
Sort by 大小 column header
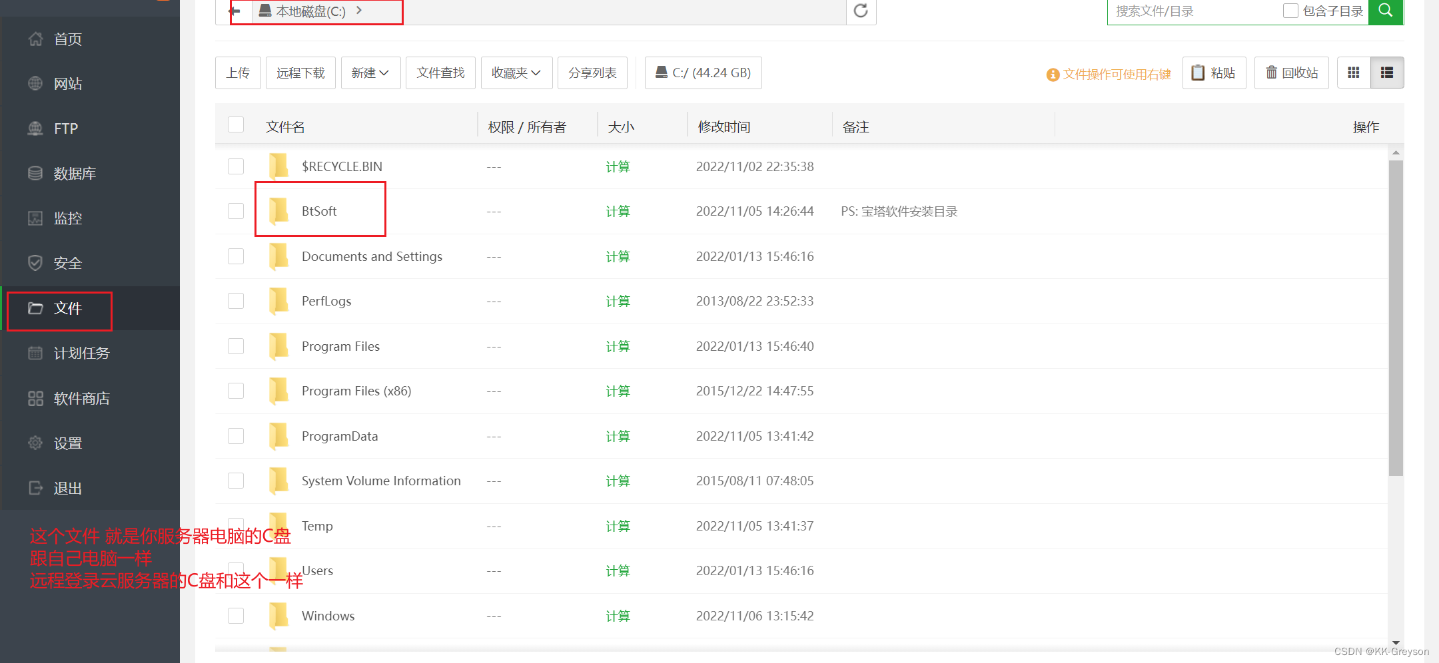(621, 126)
